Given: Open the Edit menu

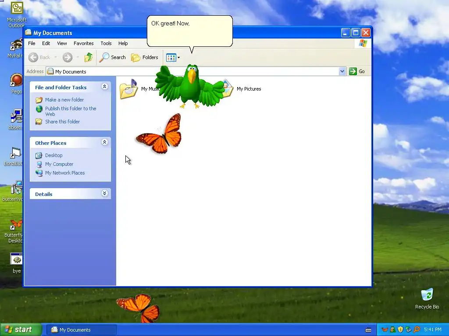Looking at the screenshot, I should 46,43.
